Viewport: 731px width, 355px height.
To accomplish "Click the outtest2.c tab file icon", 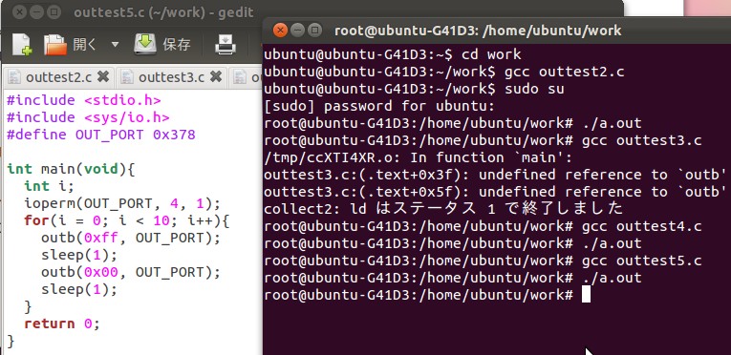I will pyautogui.click(x=14, y=77).
